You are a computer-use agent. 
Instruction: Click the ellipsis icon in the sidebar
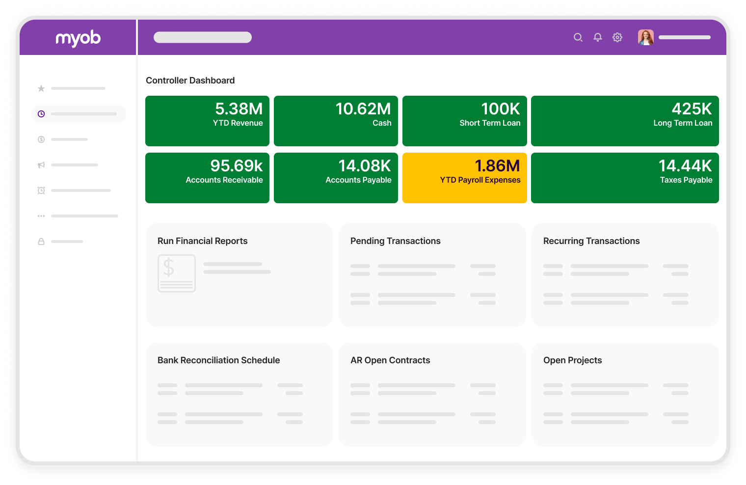41,216
